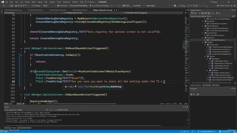Close the Widget_OptionsScreen.cpp tab

[117, 10]
